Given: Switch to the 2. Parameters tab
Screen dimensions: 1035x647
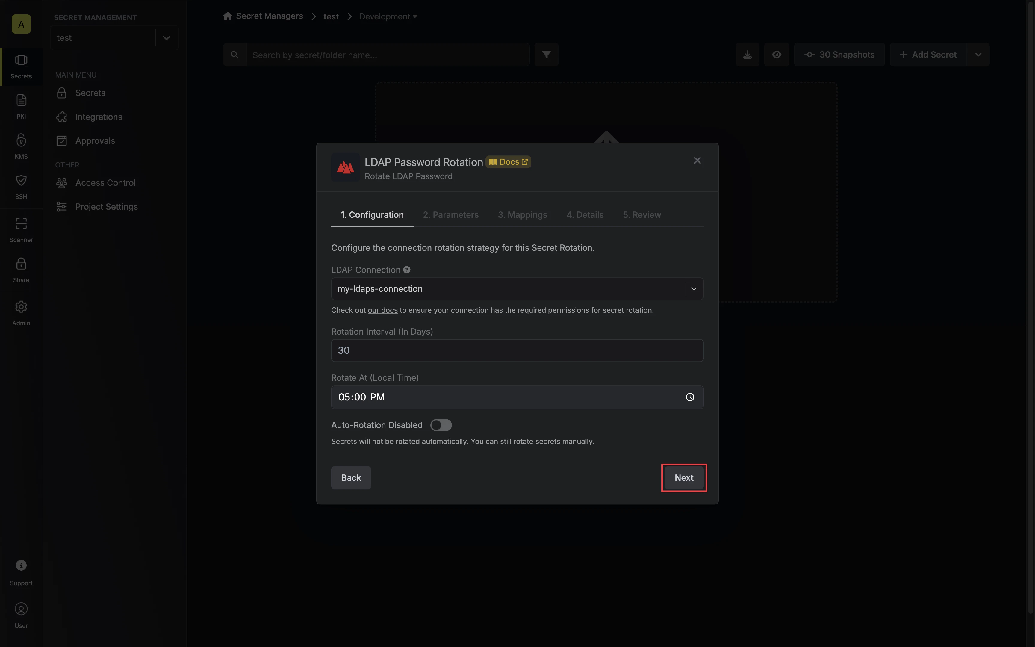Looking at the screenshot, I should tap(451, 215).
